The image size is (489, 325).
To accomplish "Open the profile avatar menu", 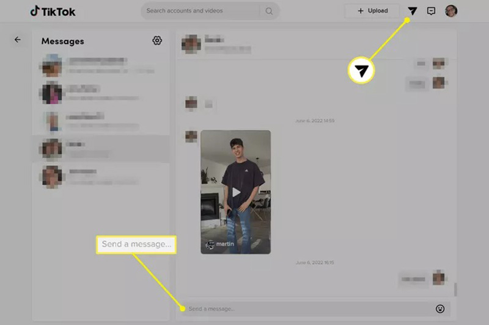I will pos(451,11).
